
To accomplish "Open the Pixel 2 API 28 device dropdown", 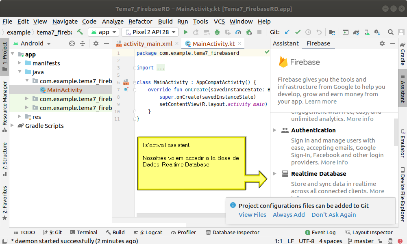I will click(150, 32).
